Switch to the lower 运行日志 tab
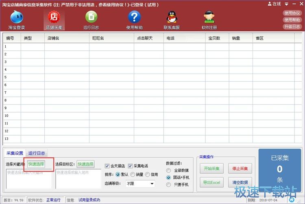The height and width of the screenshot is (204, 305). pos(37,153)
